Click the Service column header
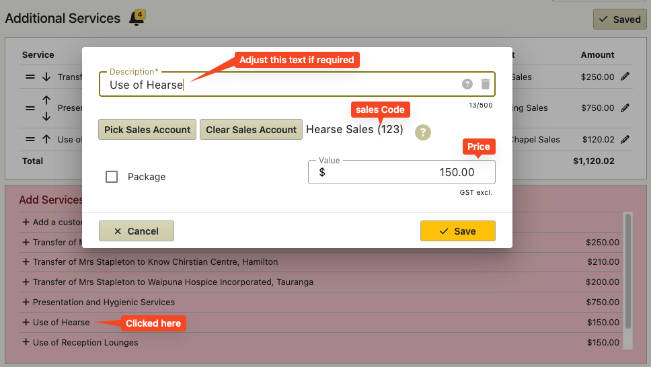Image resolution: width=651 pixels, height=367 pixels. coord(38,55)
